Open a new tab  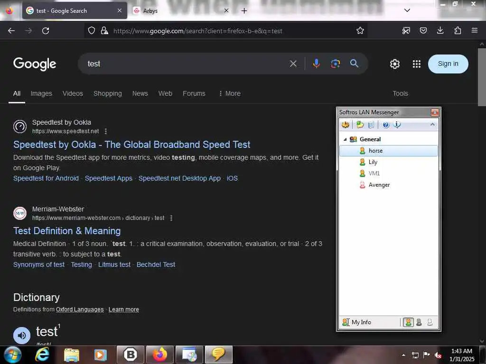tap(244, 11)
